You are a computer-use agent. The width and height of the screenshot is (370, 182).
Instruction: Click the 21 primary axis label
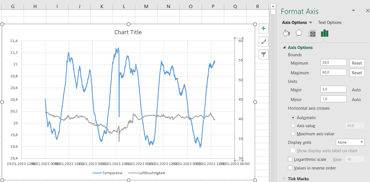(x=16, y=64)
